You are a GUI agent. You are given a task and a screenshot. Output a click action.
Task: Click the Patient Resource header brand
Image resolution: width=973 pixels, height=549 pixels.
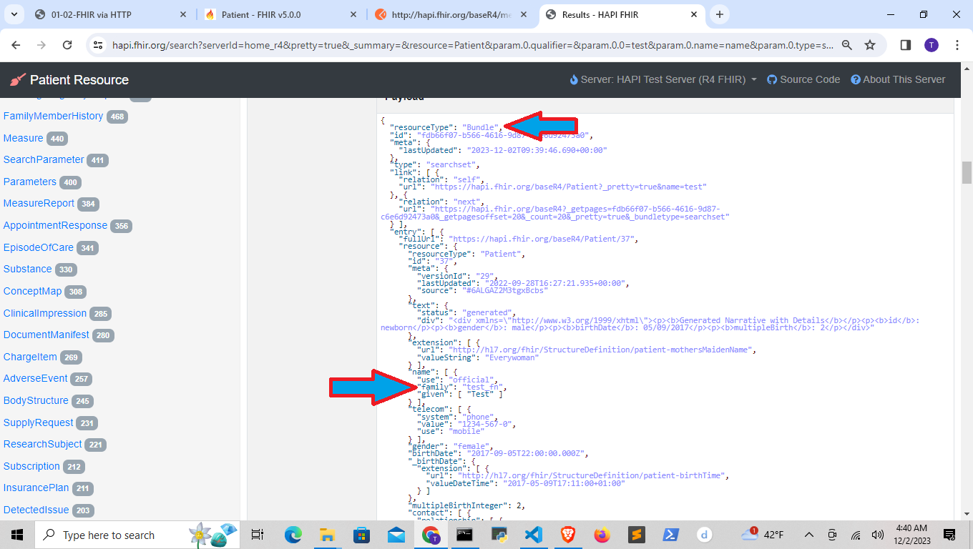click(x=69, y=80)
